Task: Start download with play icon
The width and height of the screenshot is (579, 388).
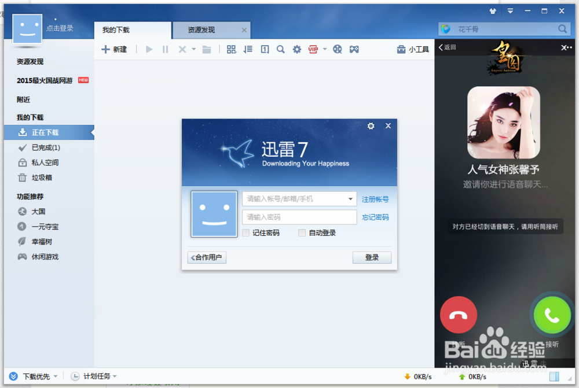Action: [149, 49]
